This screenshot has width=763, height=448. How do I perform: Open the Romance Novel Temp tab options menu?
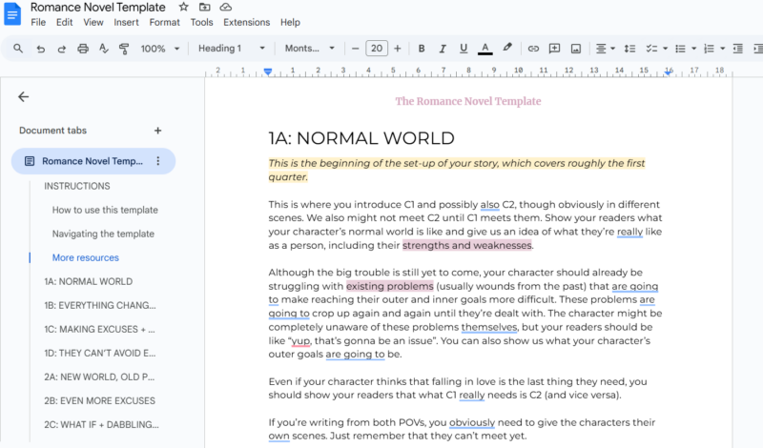(x=157, y=161)
